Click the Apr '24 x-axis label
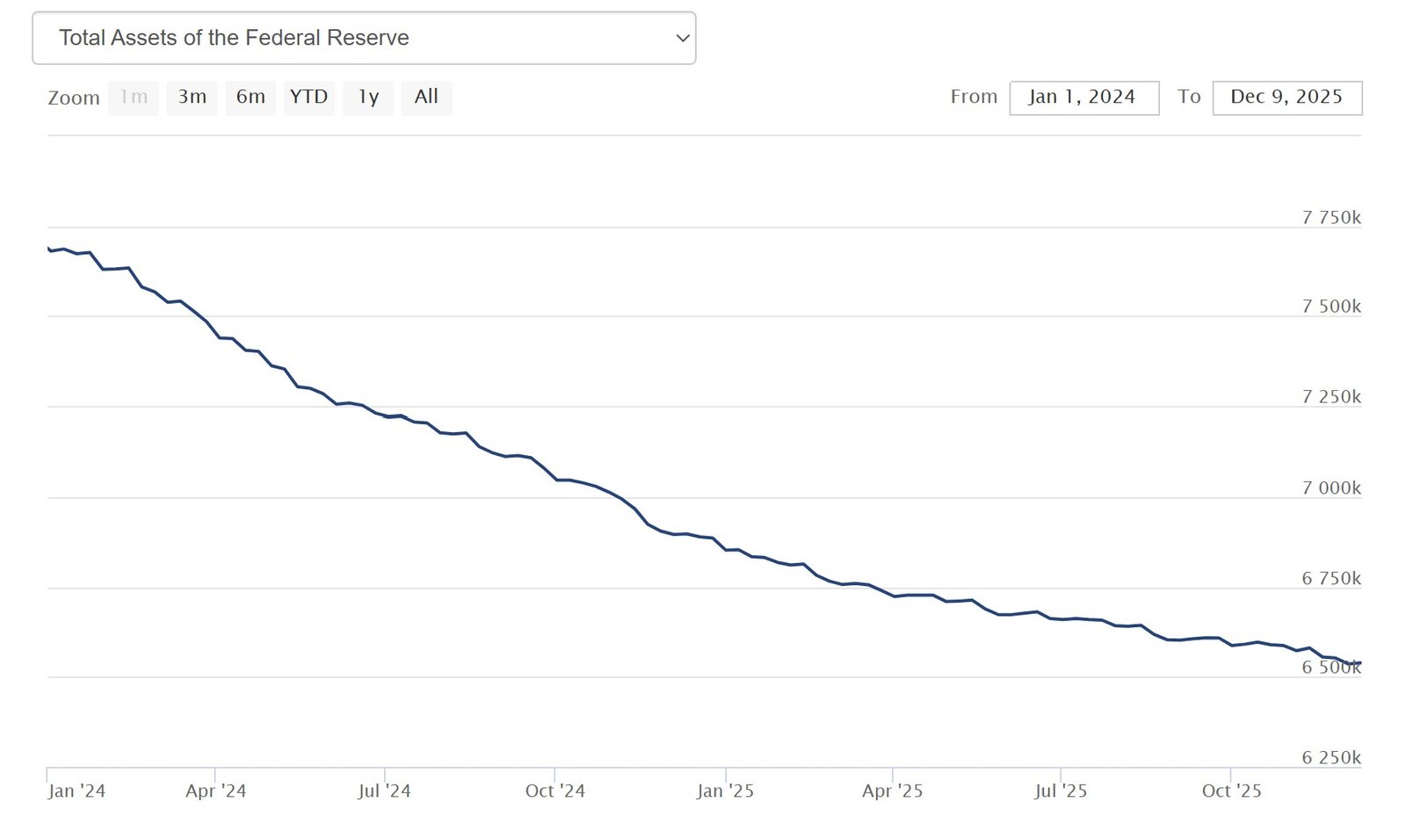Viewport: 1406px width, 831px height. [x=215, y=791]
